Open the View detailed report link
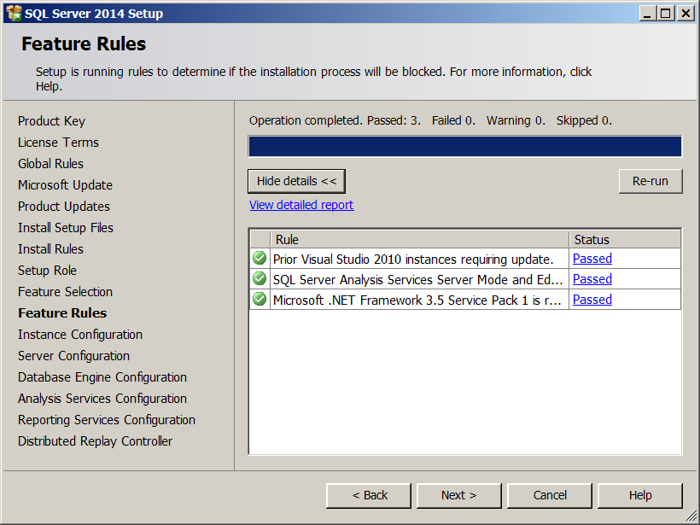 click(301, 205)
